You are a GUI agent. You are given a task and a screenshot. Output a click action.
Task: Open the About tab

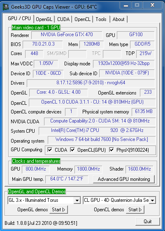click(119, 19)
